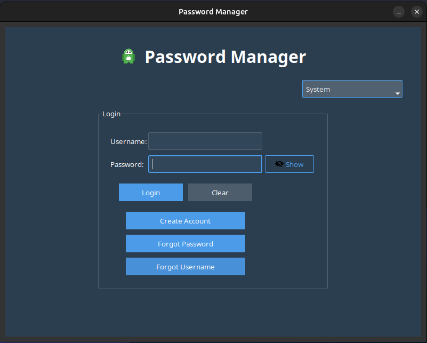Choose Forgot Username recovery
This screenshot has height=343, width=427.
pyautogui.click(x=185, y=267)
